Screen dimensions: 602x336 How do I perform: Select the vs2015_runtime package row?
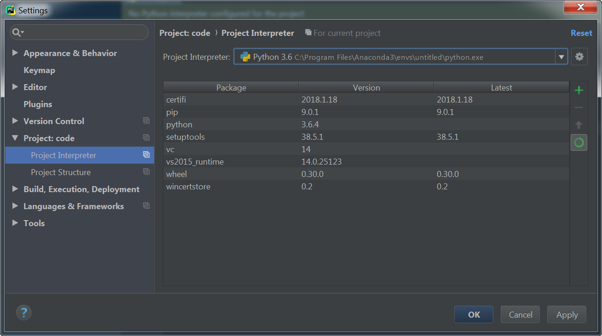click(366, 162)
